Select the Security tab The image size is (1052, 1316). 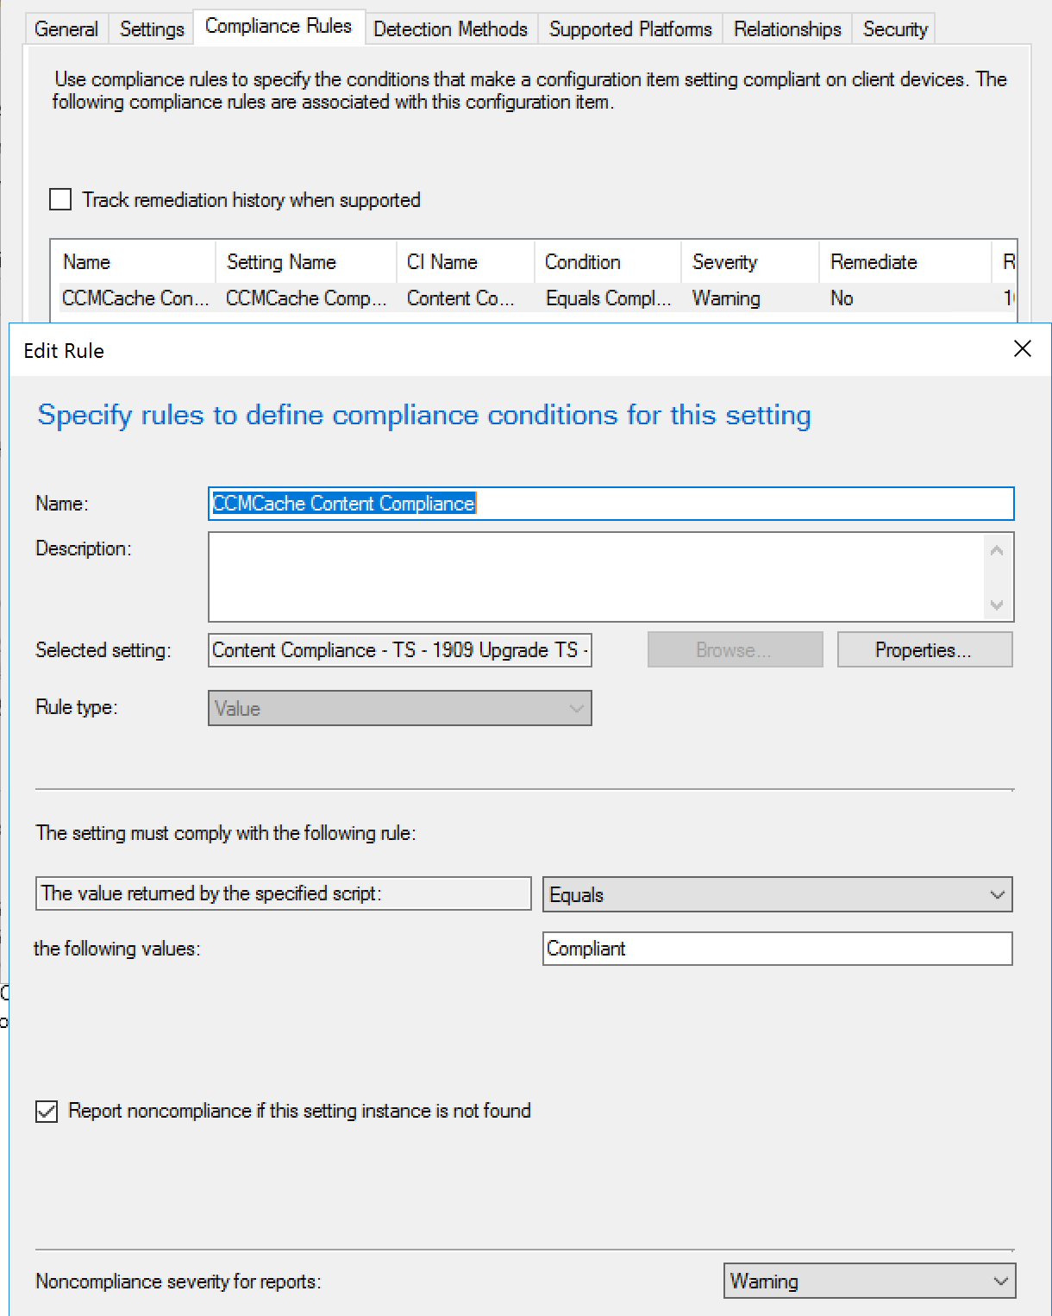click(893, 28)
